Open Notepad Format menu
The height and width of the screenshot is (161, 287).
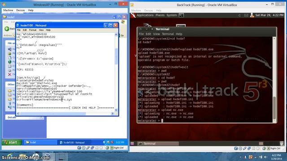click(x=33, y=30)
